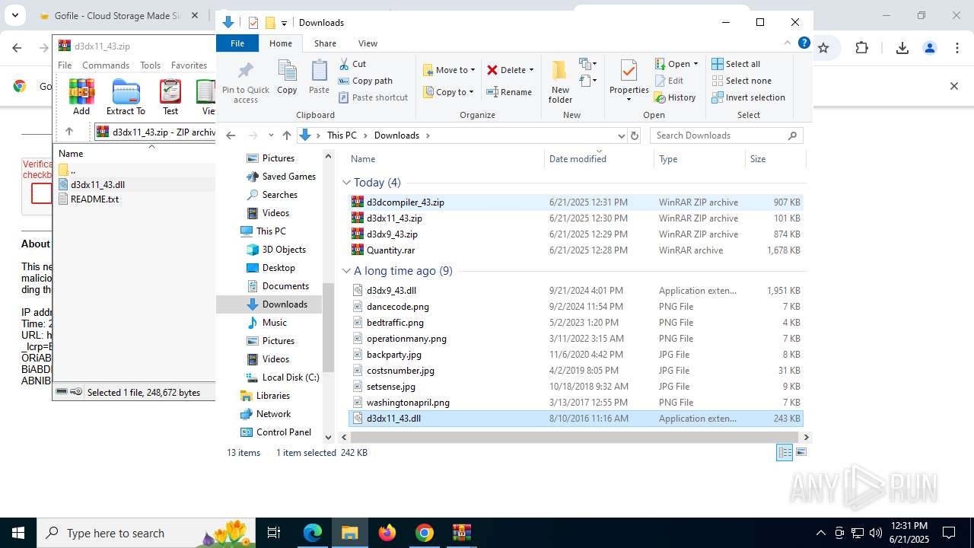
Task: Click the Search Downloads field
Action: tap(726, 135)
